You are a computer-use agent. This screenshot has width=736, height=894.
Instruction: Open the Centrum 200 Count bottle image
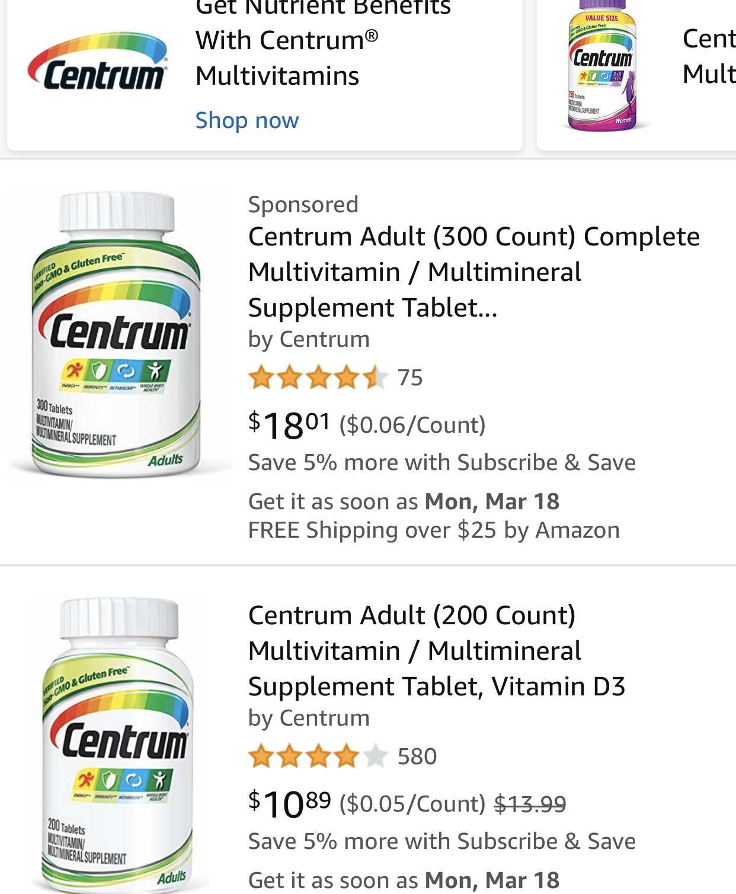coord(117,744)
